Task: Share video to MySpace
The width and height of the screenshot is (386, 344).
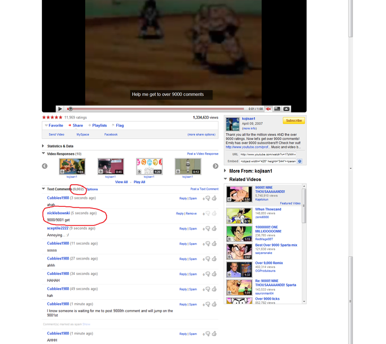Action: 83,134
